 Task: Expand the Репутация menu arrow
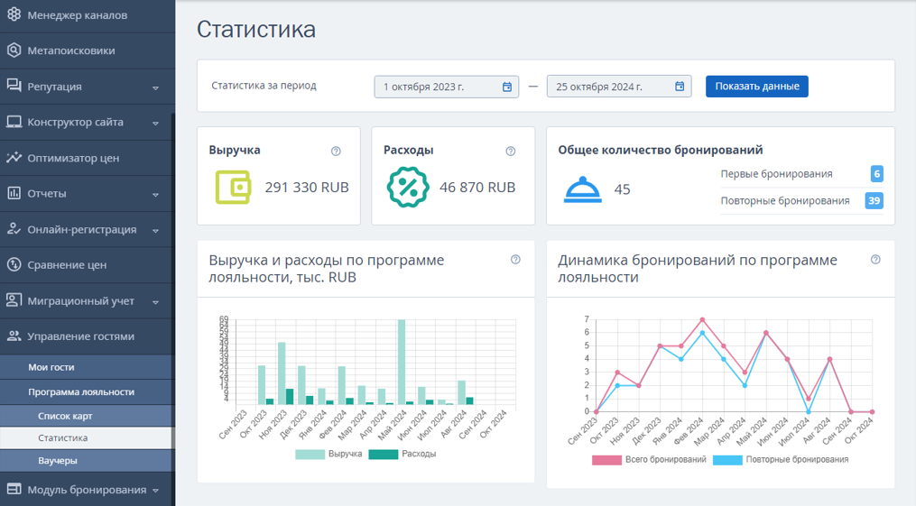(x=155, y=88)
